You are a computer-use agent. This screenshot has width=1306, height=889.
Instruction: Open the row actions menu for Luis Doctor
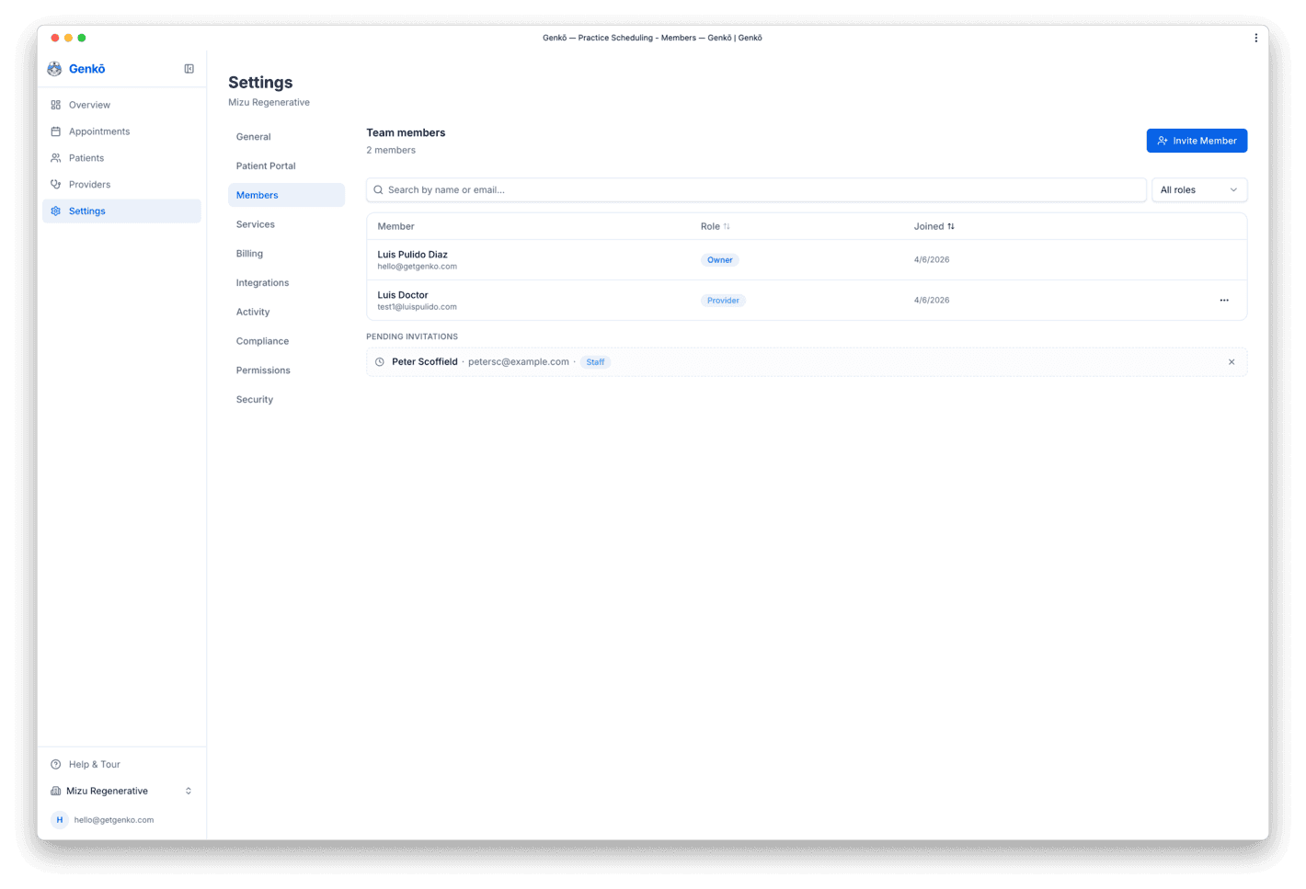pyautogui.click(x=1224, y=300)
